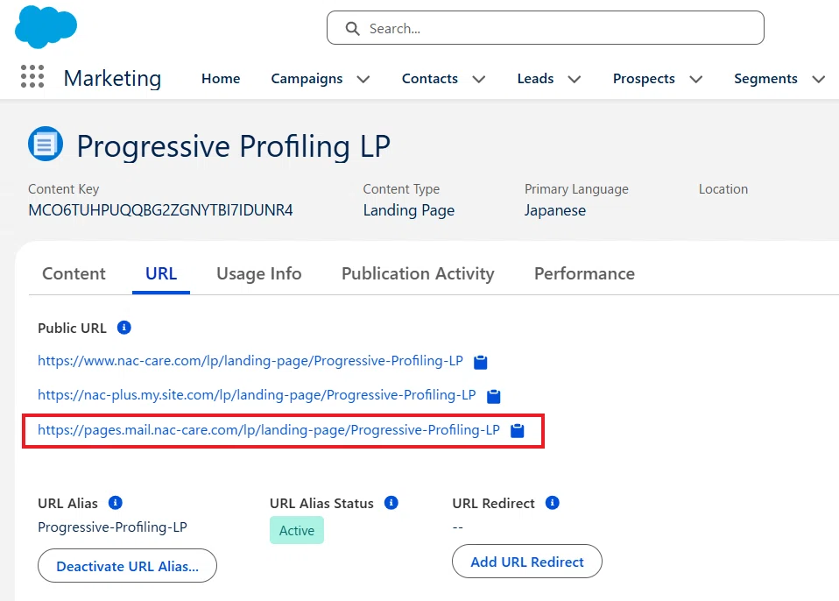Viewport: 839px width, 601px height.
Task: Click the URL Alias Status info icon
Action: pyautogui.click(x=391, y=503)
